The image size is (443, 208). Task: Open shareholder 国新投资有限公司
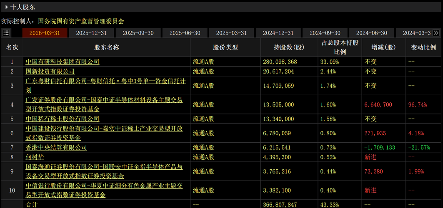coord(50,71)
